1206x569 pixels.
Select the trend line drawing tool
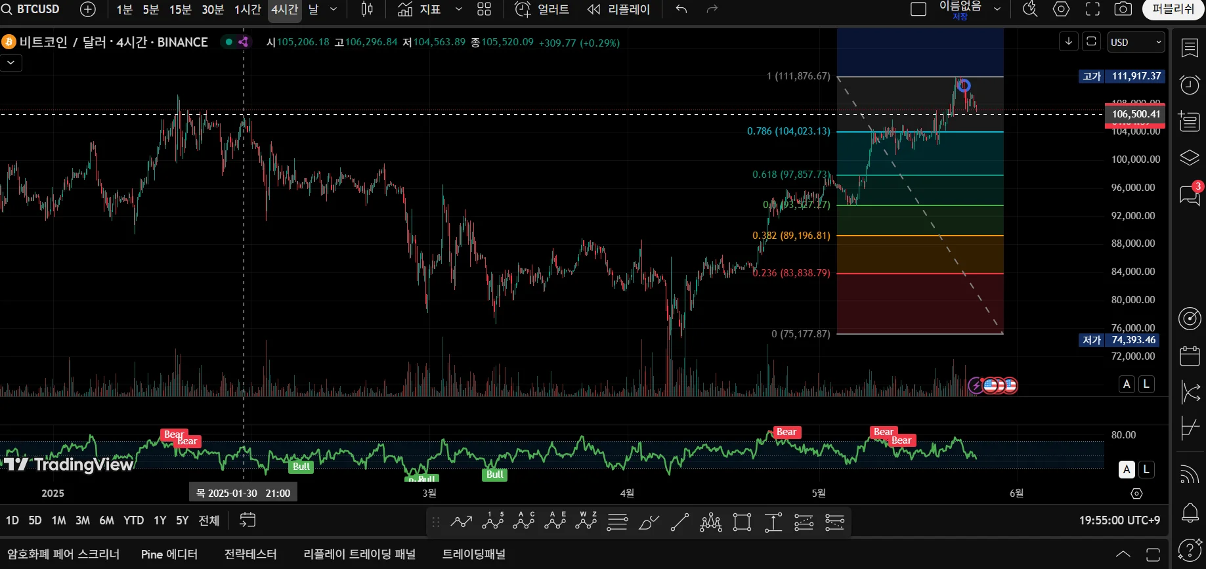(x=679, y=522)
